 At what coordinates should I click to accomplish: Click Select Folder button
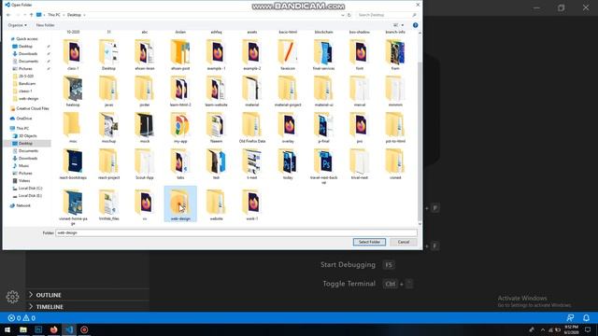(x=369, y=242)
